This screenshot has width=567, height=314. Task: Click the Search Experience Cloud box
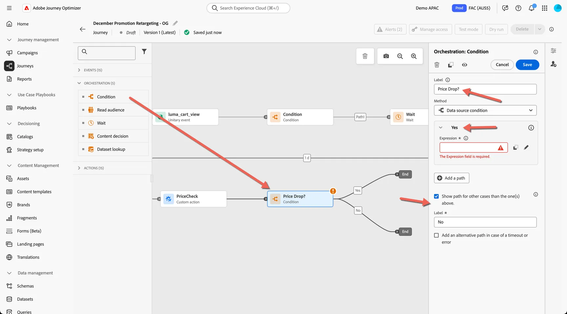pyautogui.click(x=248, y=8)
